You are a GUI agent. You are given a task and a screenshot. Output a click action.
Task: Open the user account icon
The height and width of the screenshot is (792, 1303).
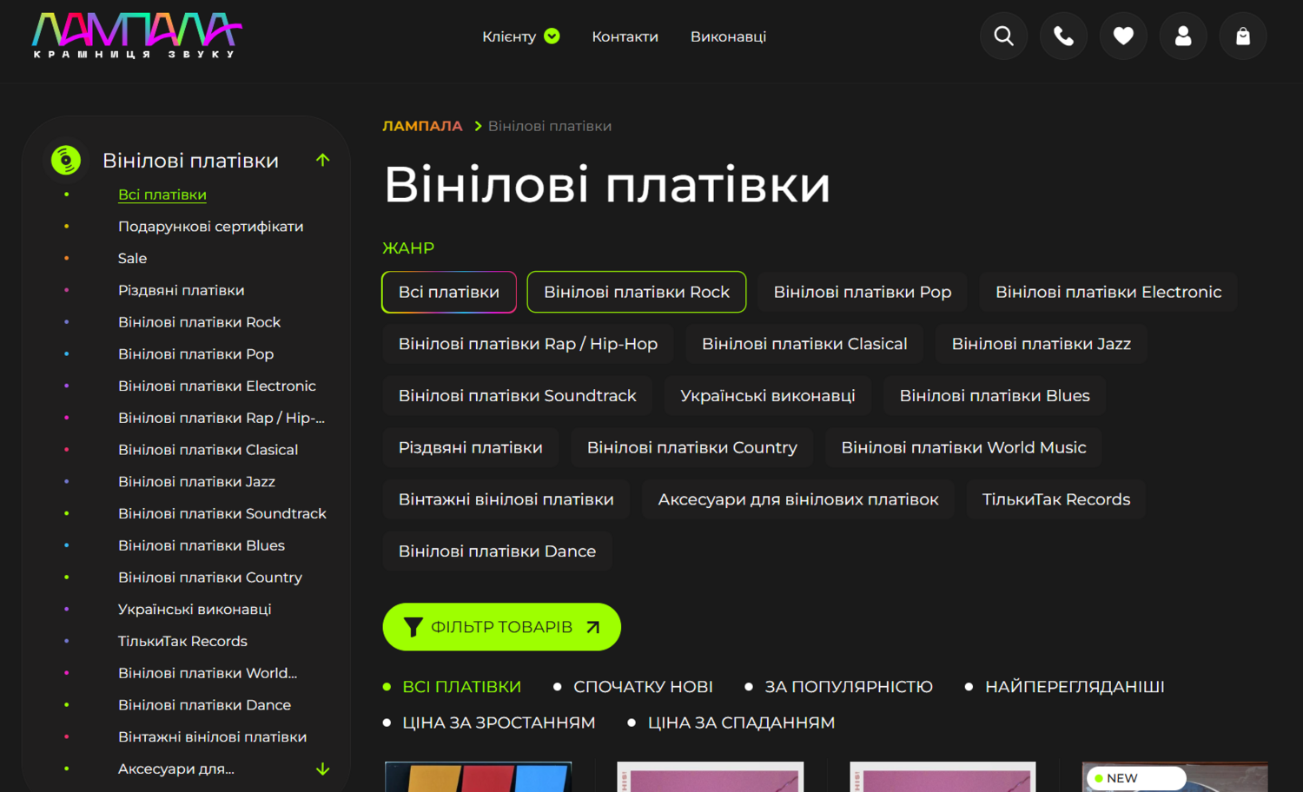click(x=1183, y=36)
